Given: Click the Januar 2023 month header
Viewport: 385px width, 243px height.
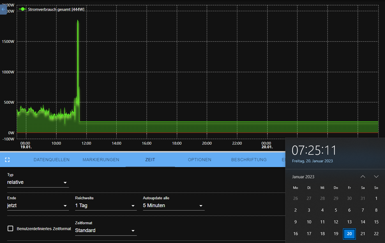Looking at the screenshot, I should [x=303, y=177].
